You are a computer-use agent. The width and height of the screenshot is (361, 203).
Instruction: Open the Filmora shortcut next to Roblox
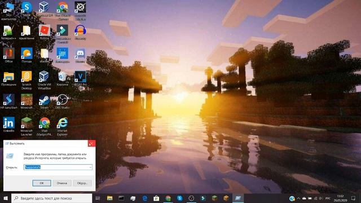coord(63,34)
